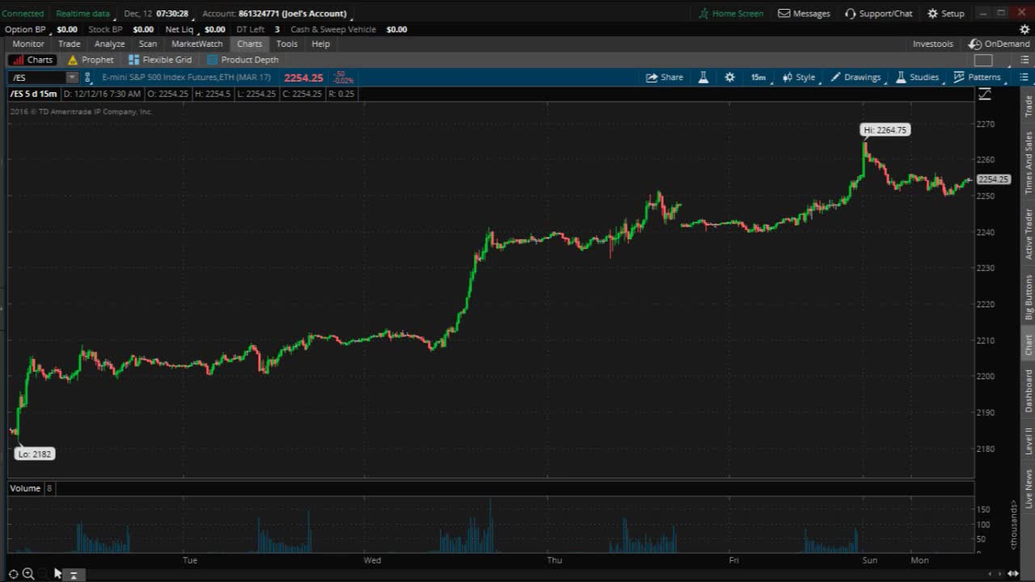
Task: Select the Monitor tab
Action: pos(28,44)
